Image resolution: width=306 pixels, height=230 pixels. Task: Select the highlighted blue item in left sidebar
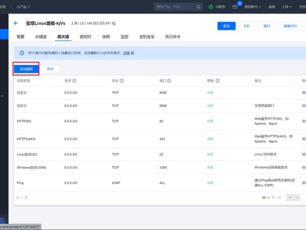tap(4, 34)
